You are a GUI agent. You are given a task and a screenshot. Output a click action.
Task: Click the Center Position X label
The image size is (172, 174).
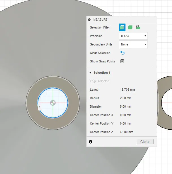pyautogui.click(x=102, y=115)
